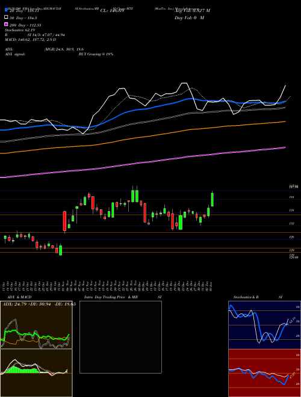
Task: Click the magenta 200 Day legend swatch
Action: coord(6,24)
